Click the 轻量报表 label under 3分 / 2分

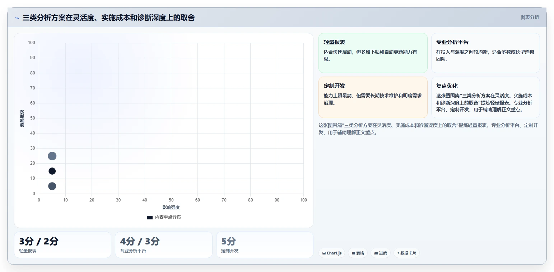(28, 251)
